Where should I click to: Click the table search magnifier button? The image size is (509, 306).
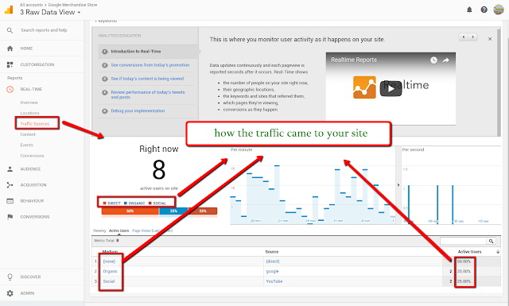[x=492, y=241]
